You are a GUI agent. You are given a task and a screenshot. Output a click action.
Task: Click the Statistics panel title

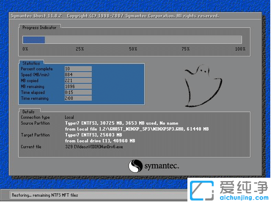pos(31,63)
